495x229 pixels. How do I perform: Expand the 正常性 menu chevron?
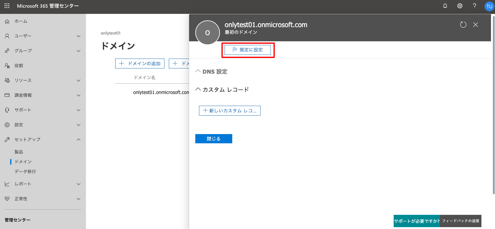[79, 199]
